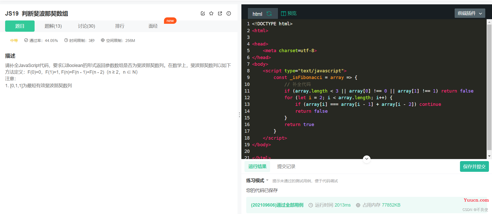The width and height of the screenshot is (492, 214).
Task: Click the 中等 difficulty label
Action: pyautogui.click(x=14, y=40)
